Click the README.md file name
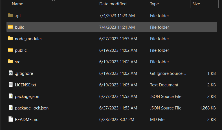222x130 pixels. [27, 120]
